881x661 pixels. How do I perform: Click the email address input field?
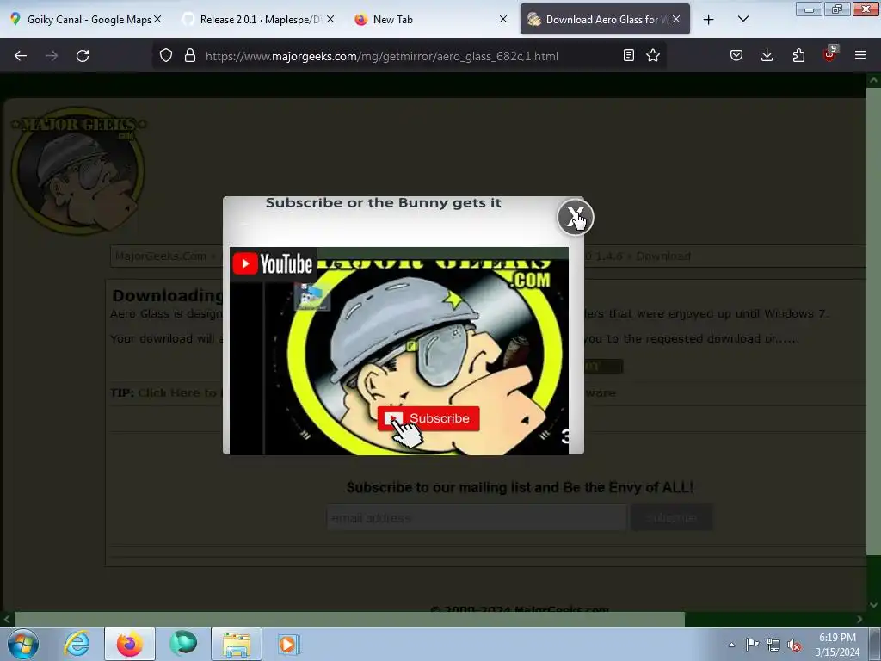(x=477, y=517)
